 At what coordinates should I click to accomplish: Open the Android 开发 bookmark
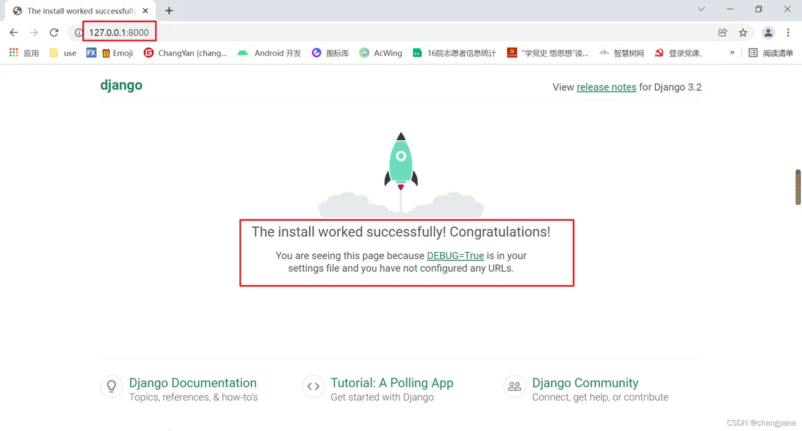269,53
